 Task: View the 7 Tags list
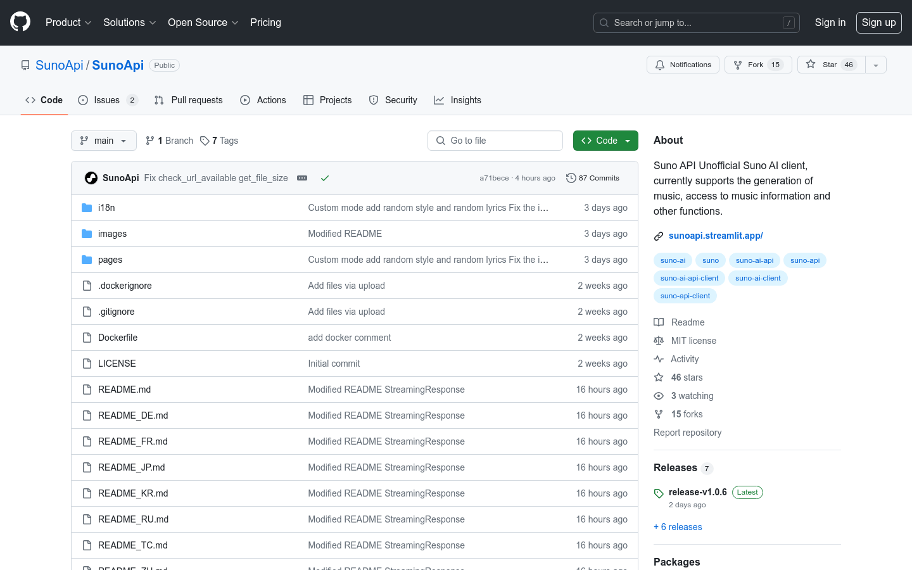coord(219,141)
